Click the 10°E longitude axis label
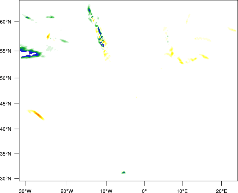Image resolution: width=238 pixels, height=193 pixels. click(182, 191)
